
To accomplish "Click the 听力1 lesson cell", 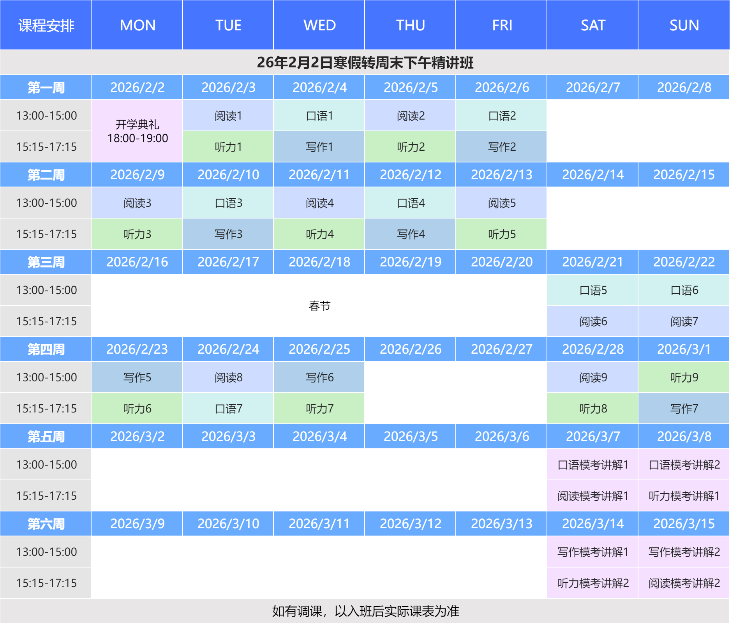I will 228,147.
